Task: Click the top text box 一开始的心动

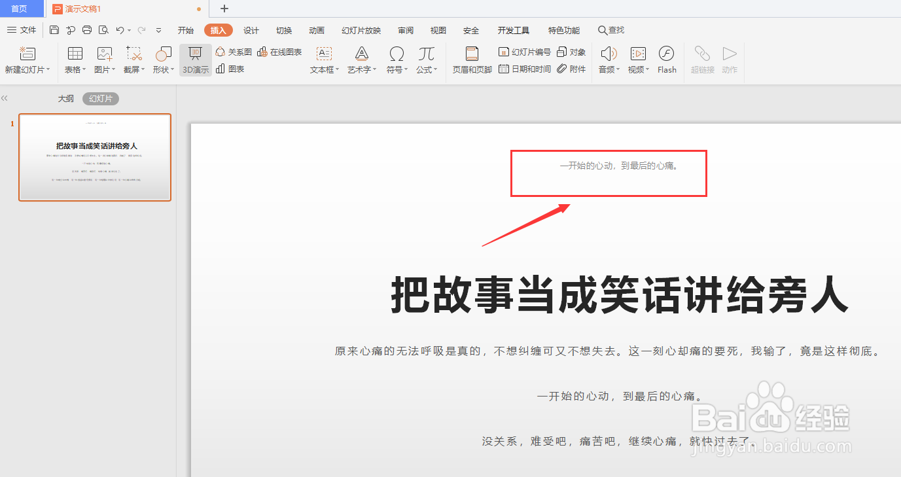Action: pyautogui.click(x=619, y=166)
